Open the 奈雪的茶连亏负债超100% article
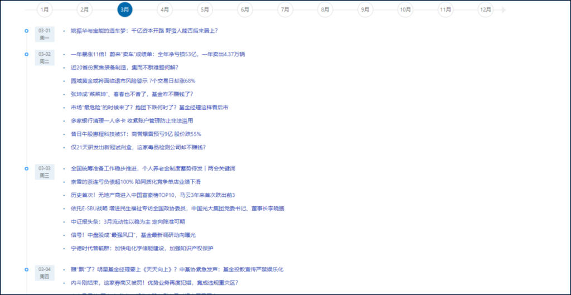Screen dimensions: 571x295 [x=141, y=181]
